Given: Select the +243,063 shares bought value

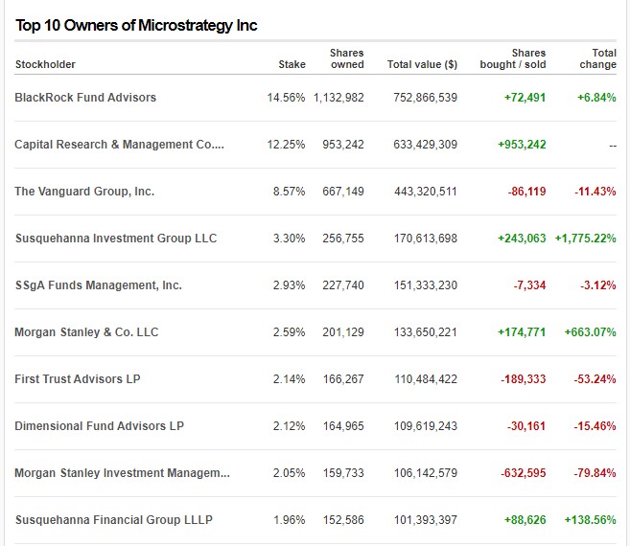Looking at the screenshot, I should (x=522, y=239).
